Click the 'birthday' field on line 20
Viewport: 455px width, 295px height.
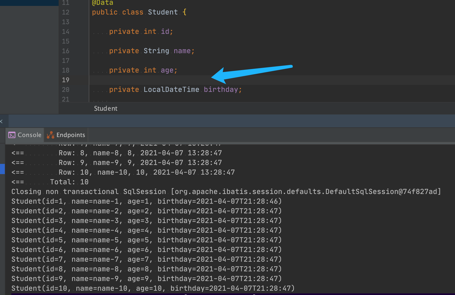(x=221, y=90)
